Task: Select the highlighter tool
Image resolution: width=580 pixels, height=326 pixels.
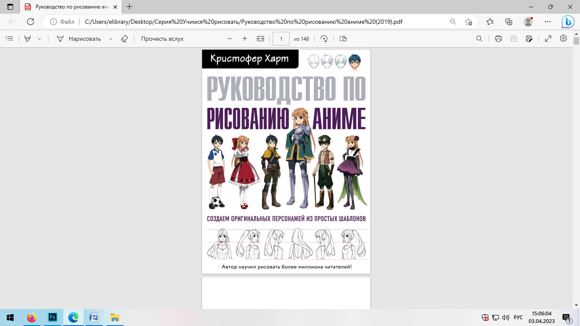Action: point(28,39)
